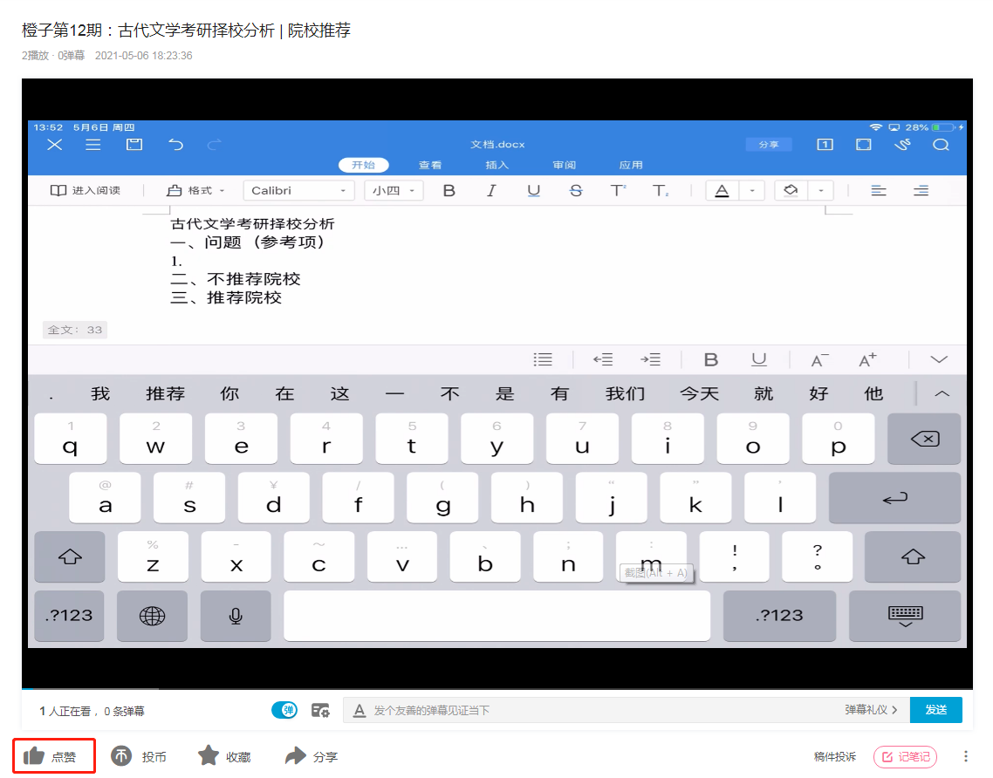Viewport: 993px width, 778px height.
Task: Open the three-dot more options menu
Action: click(966, 756)
